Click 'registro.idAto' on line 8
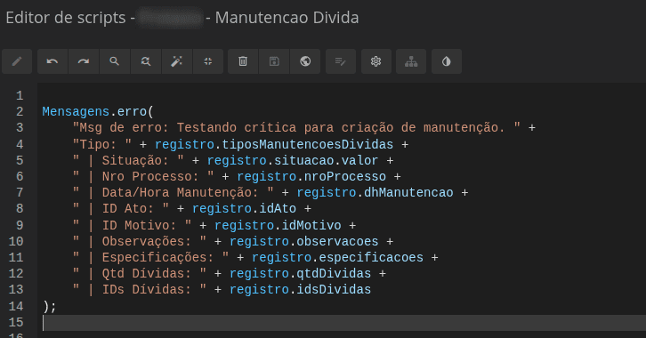The width and height of the screenshot is (646, 338). pyautogui.click(x=244, y=209)
